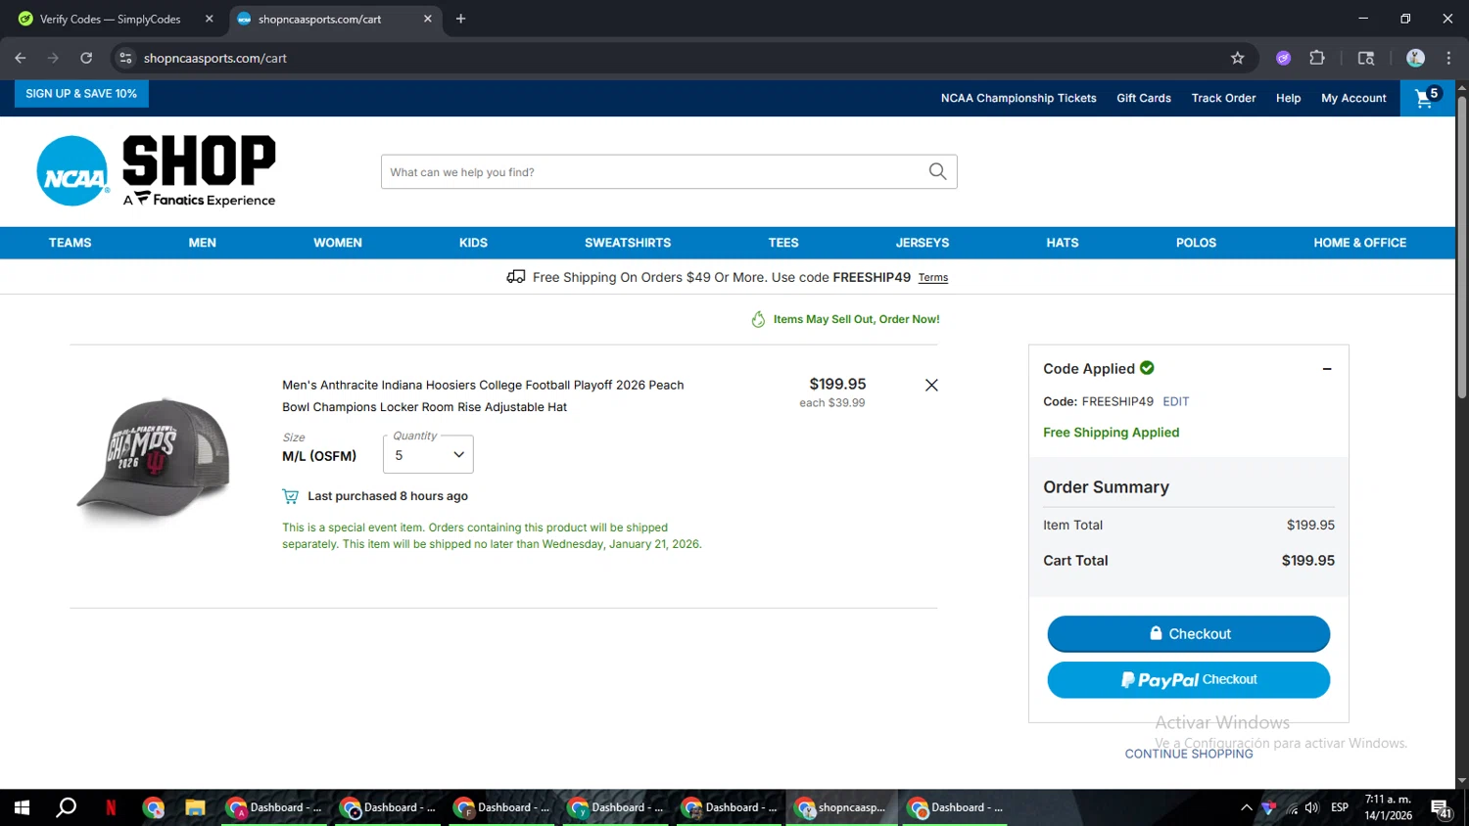1469x826 pixels.
Task: Switch to the Verify Codes SimplyCodes tab
Action: 110,19
